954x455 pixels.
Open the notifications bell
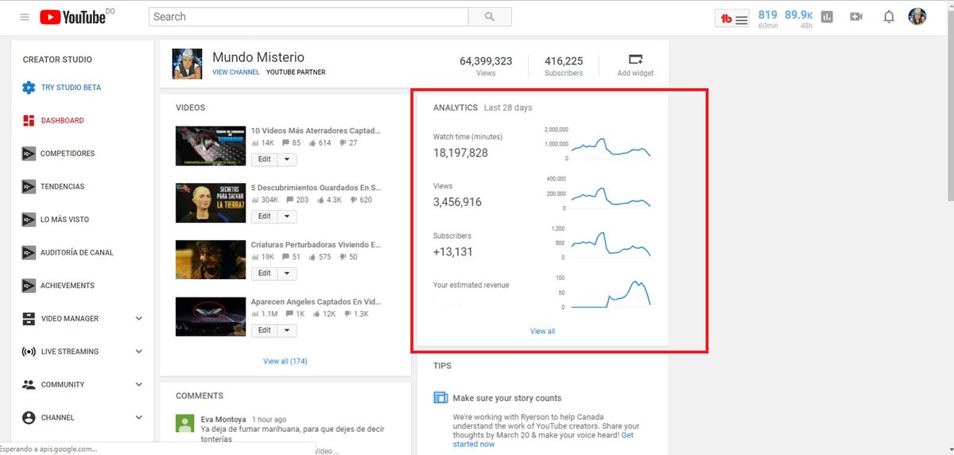click(889, 17)
